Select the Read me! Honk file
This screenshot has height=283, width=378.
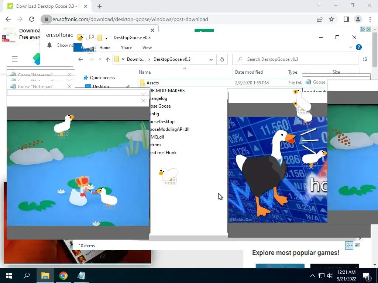163,153
